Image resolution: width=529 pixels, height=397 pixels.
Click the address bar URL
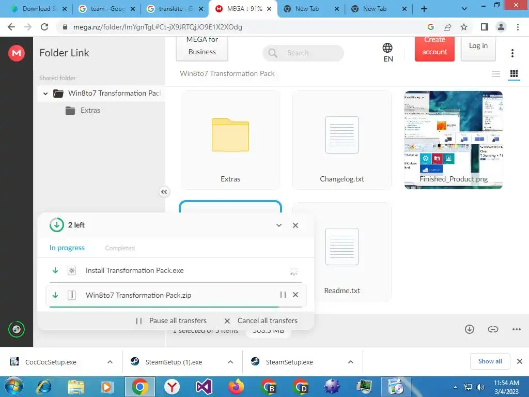[158, 27]
